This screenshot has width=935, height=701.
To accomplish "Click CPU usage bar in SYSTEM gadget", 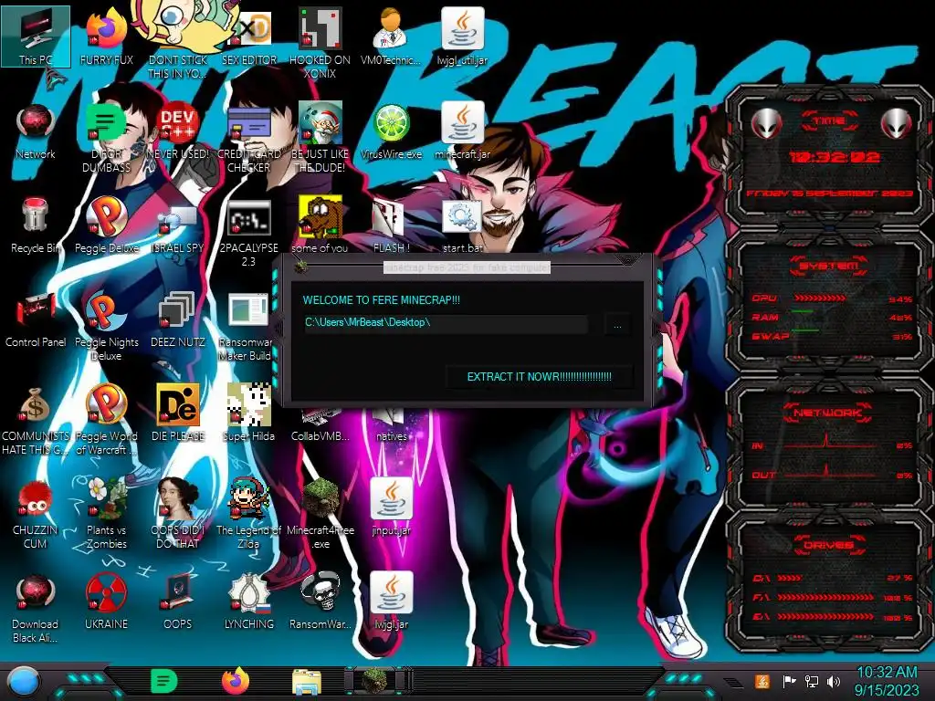I will click(x=819, y=298).
